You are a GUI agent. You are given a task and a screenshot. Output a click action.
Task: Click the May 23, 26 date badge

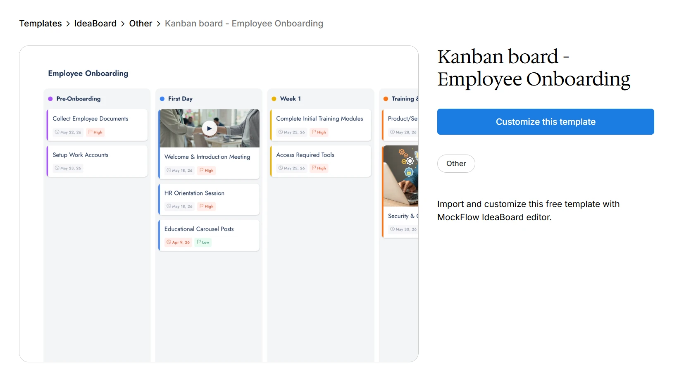[x=68, y=168]
